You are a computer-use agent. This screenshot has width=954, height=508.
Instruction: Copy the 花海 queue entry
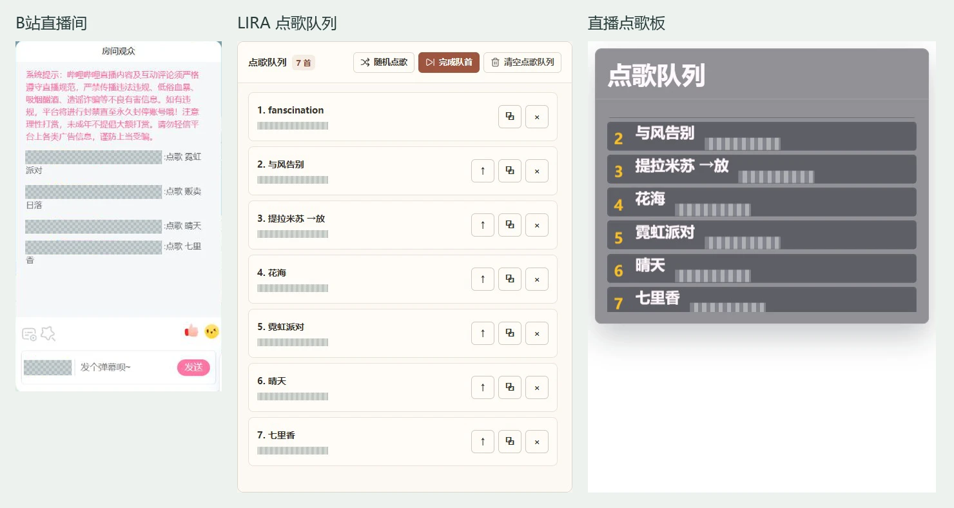510,279
